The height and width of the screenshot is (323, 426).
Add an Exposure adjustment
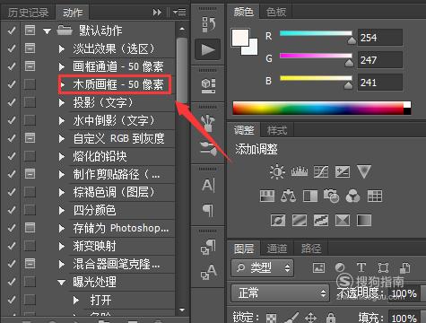pyautogui.click(x=343, y=172)
